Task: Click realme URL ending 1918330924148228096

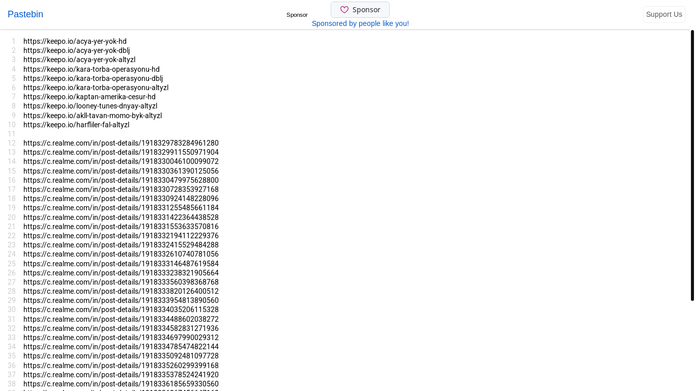Action: coord(121,199)
